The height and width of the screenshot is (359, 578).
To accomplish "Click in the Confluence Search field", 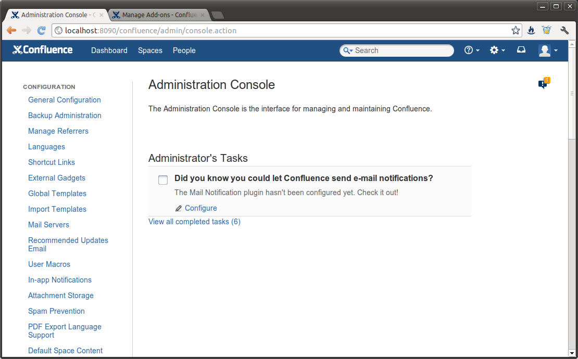I will point(401,50).
